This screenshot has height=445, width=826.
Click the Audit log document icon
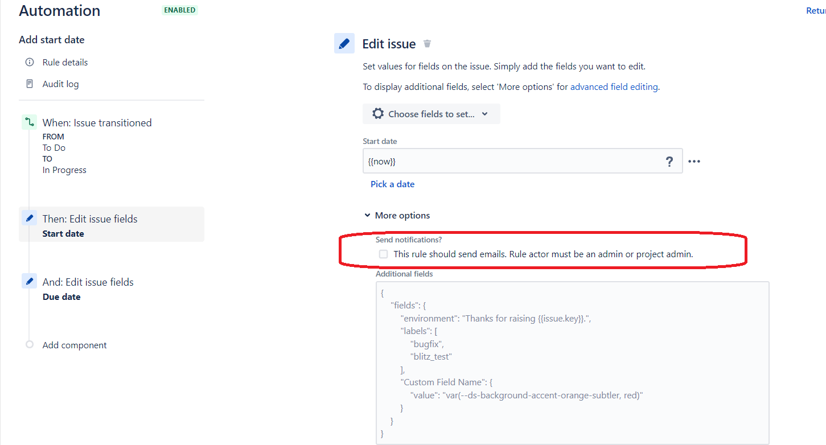(x=29, y=84)
